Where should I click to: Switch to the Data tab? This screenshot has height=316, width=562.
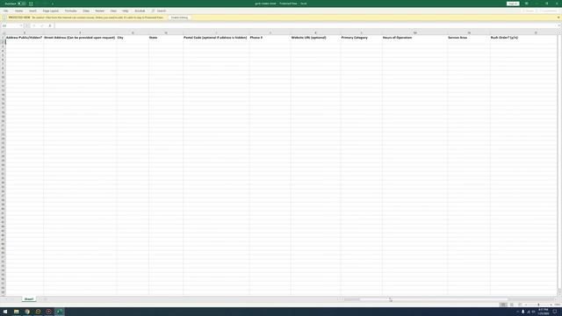coord(86,11)
